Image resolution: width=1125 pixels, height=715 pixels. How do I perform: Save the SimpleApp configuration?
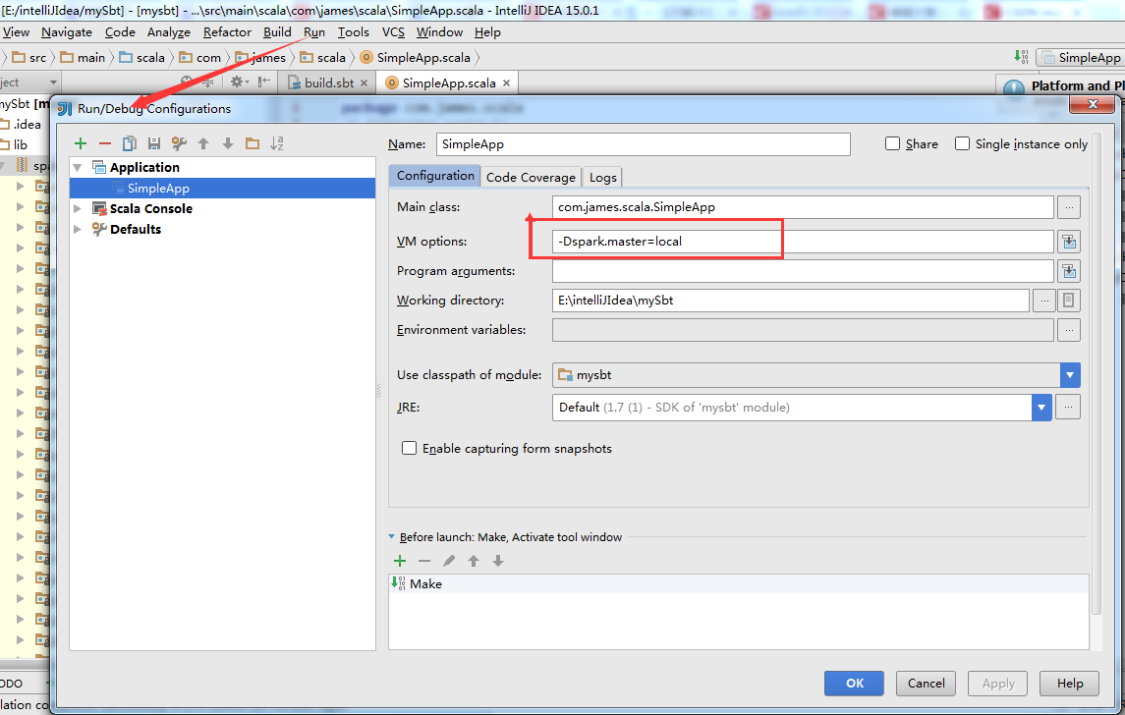(153, 143)
